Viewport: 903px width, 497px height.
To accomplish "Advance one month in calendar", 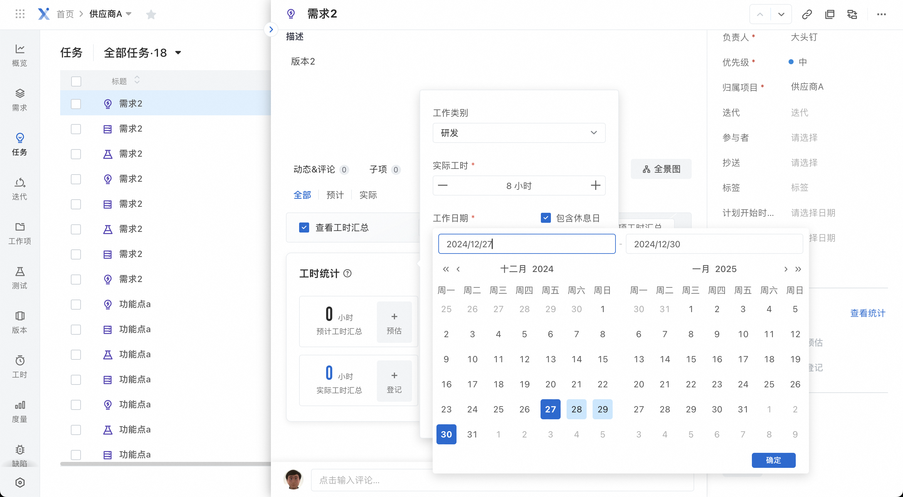I will click(x=786, y=269).
